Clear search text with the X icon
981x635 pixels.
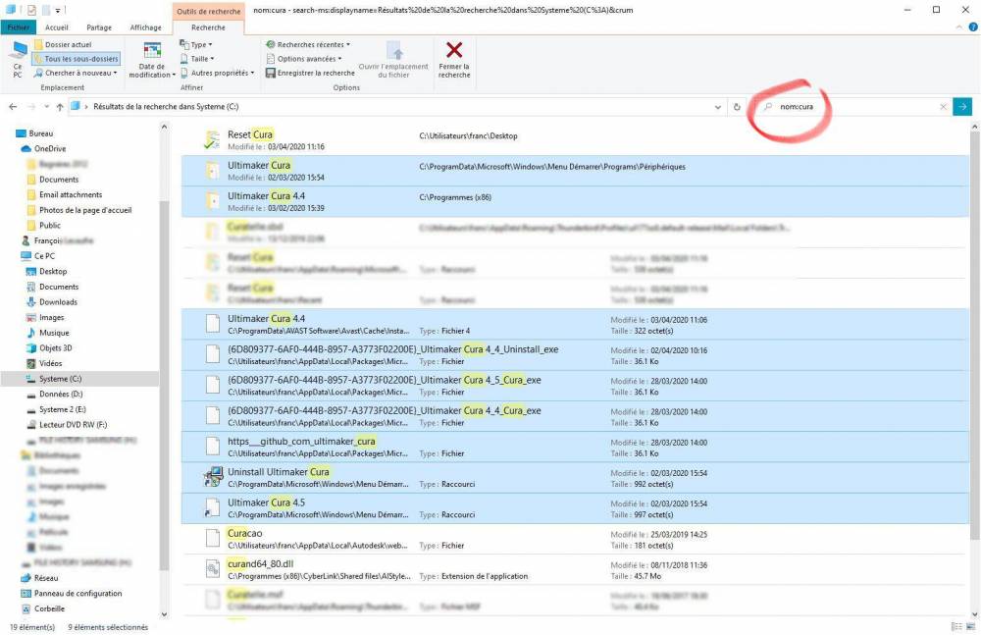pos(943,107)
